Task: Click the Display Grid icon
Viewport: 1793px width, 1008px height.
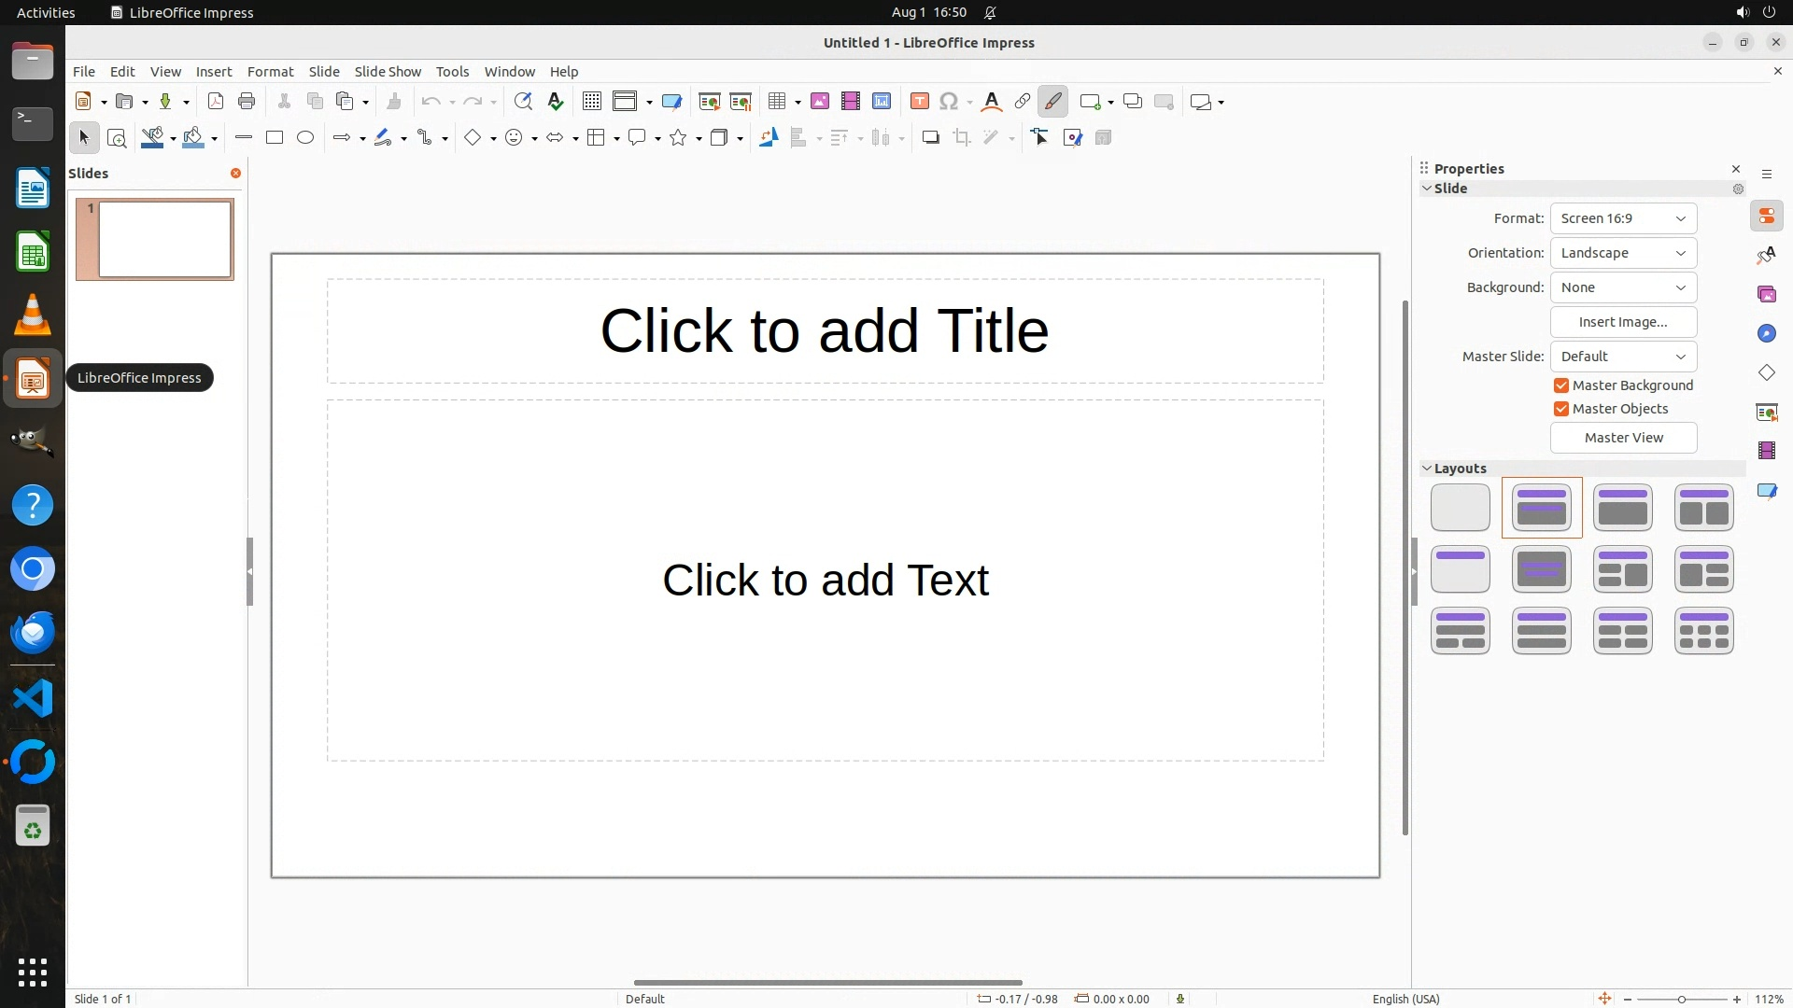Action: [592, 102]
